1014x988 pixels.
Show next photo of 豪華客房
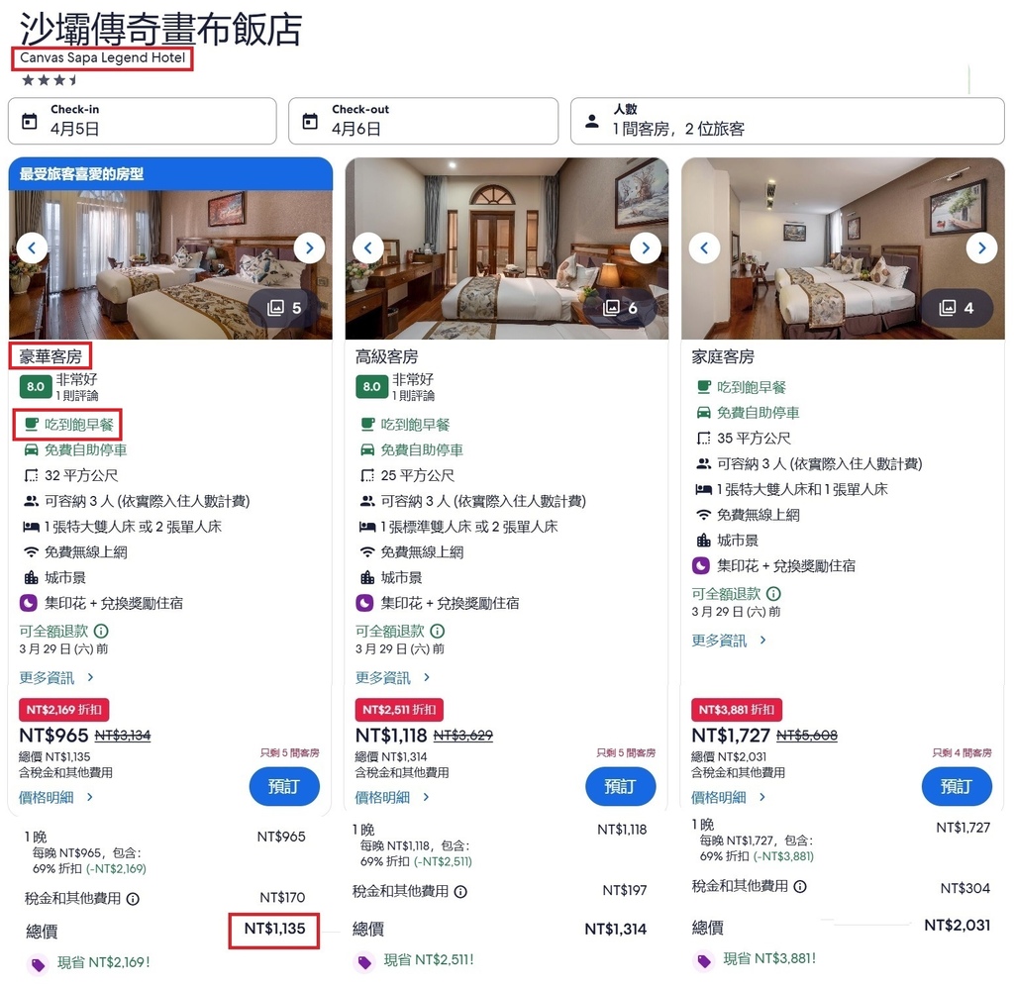309,247
